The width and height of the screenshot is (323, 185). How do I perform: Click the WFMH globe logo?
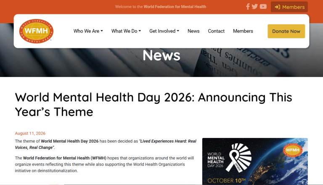(36, 31)
